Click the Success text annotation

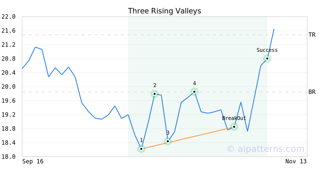click(x=267, y=50)
